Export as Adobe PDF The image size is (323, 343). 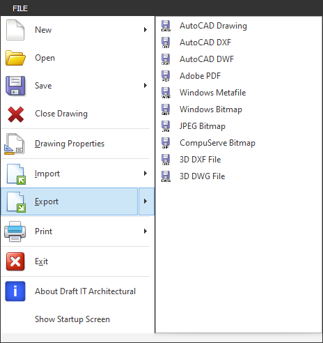[239, 76]
